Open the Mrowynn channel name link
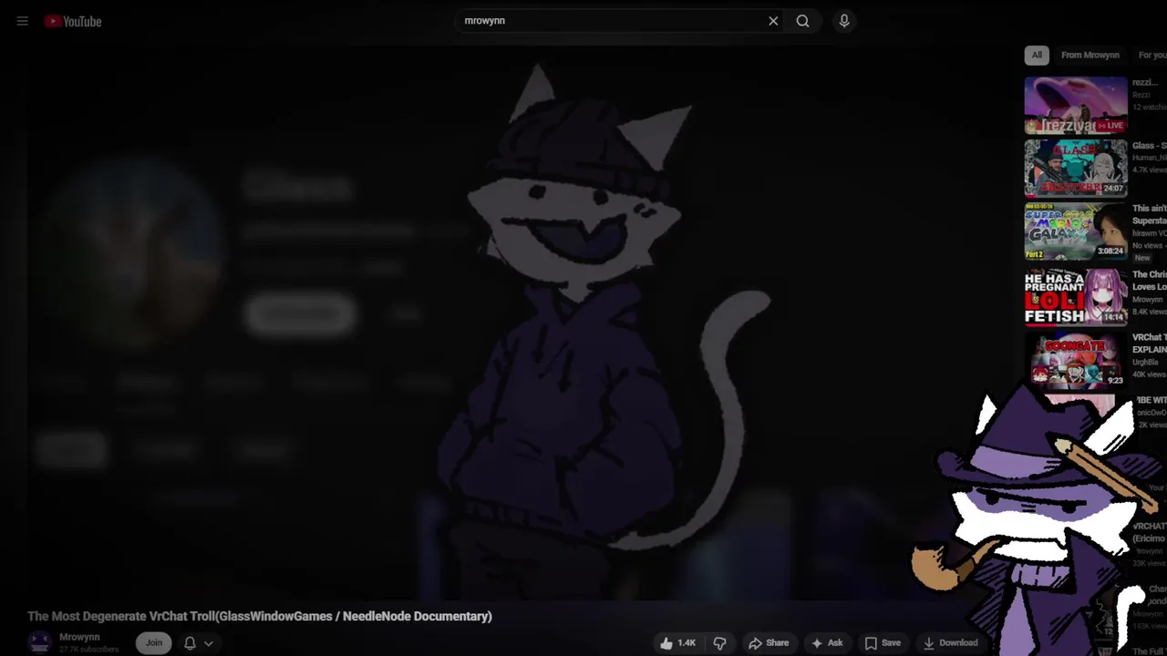Screen dimensions: 1167x656 [x=79, y=637]
